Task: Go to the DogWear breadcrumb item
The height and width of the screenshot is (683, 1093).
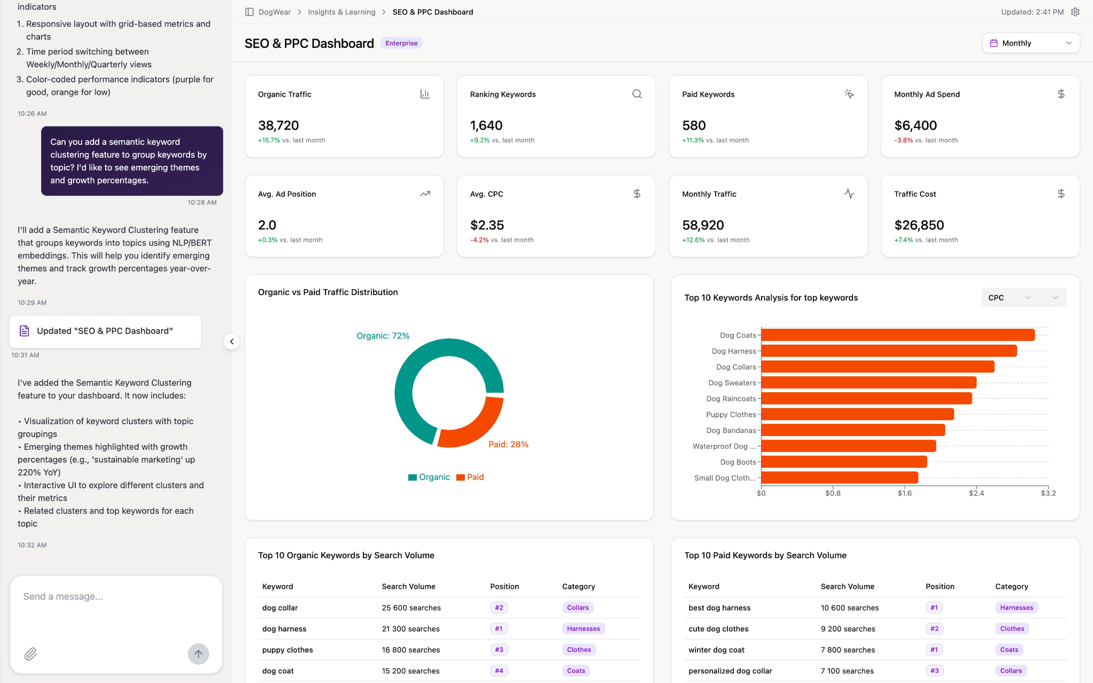Action: click(x=274, y=12)
